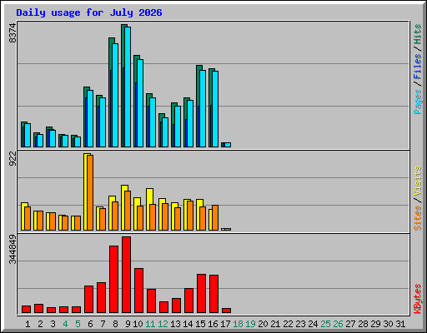Click day label 3 on the x-axis
The height and width of the screenshot is (333, 427).
[53, 324]
